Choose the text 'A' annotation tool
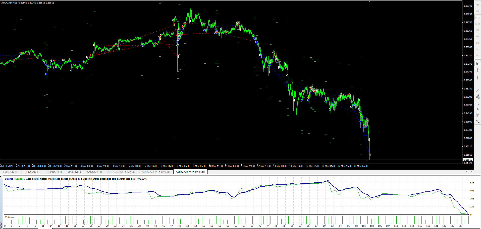Image resolution: width=481 pixels, height=229 pixels. (477, 109)
